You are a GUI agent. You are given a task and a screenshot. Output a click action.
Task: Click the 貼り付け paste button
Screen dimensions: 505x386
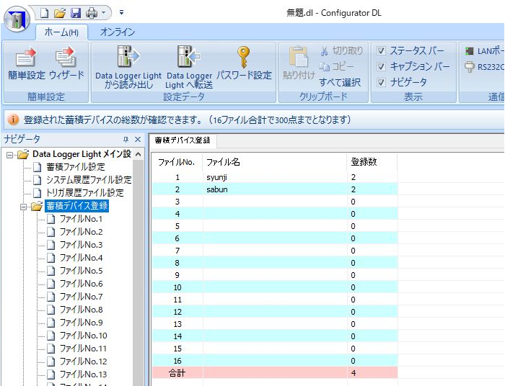click(x=299, y=63)
